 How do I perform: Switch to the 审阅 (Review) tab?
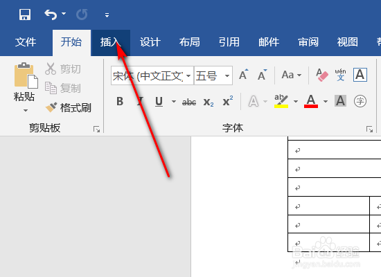point(308,42)
